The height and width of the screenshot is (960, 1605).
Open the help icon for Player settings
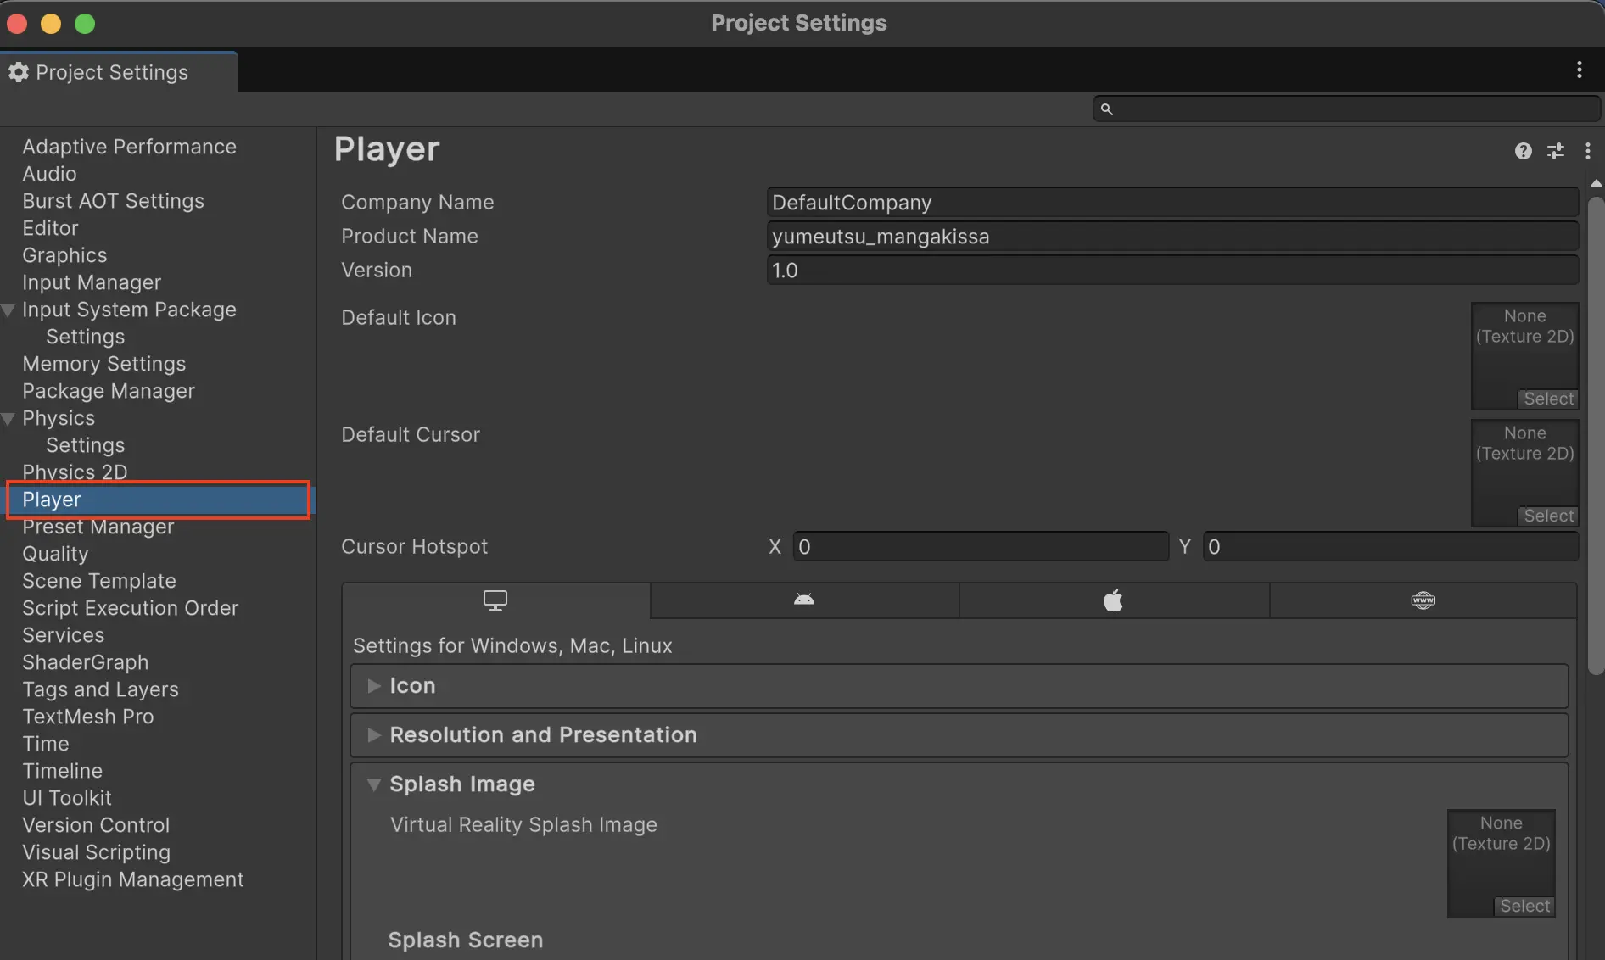(x=1523, y=151)
